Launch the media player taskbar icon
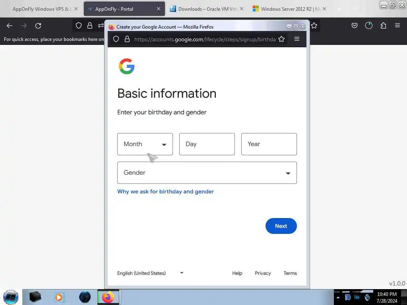The image size is (407, 305). click(59, 297)
